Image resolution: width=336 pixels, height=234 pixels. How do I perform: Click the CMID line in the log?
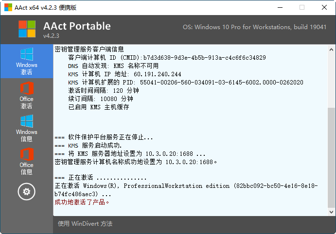pyautogui.click(x=167, y=57)
